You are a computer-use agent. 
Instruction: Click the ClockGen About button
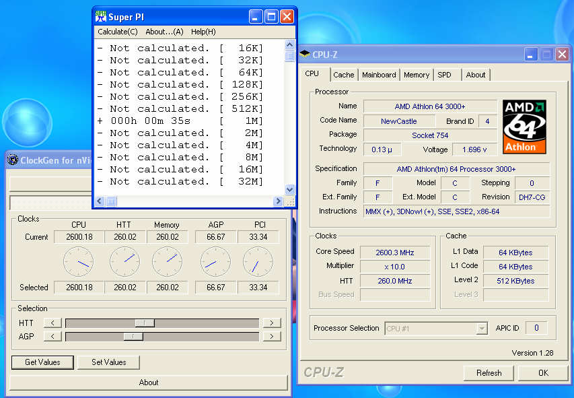click(x=149, y=383)
